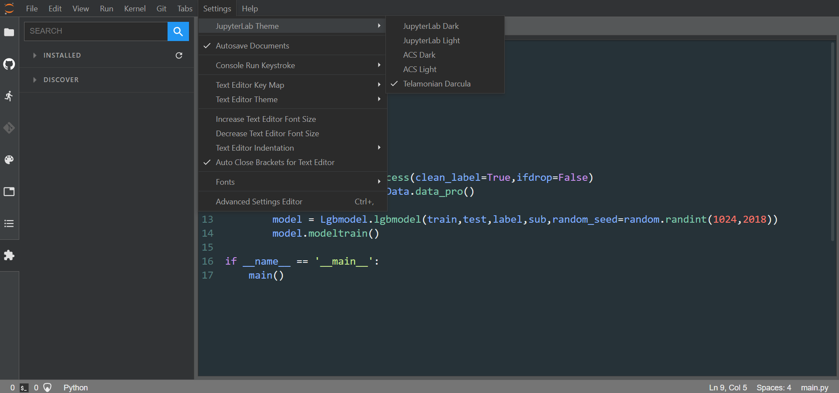Click main.py in the status bar
Screen dimensions: 839x393
point(815,388)
